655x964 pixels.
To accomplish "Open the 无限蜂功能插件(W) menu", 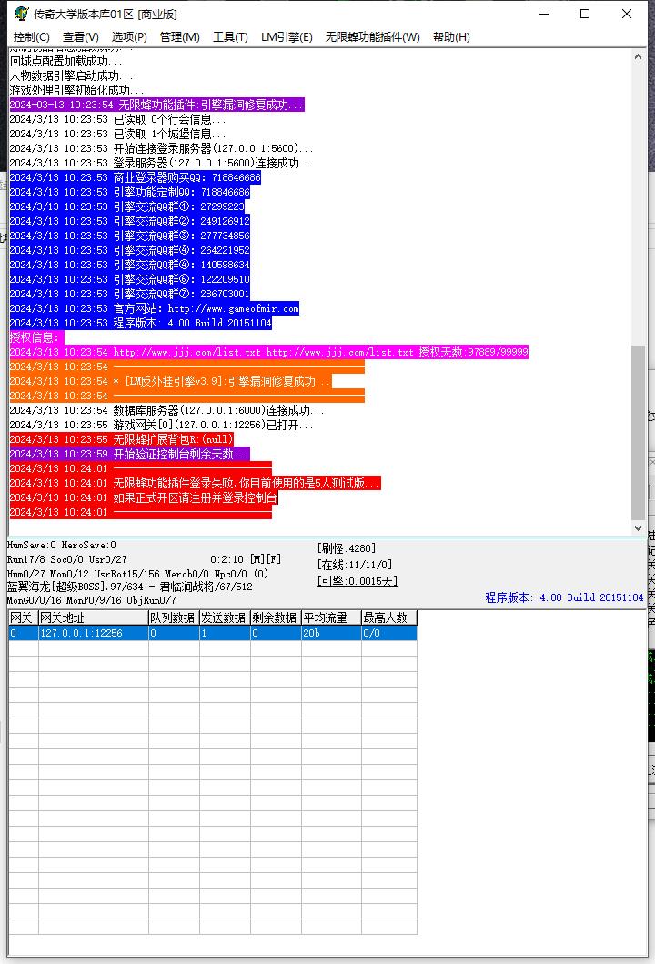I will click(x=373, y=37).
